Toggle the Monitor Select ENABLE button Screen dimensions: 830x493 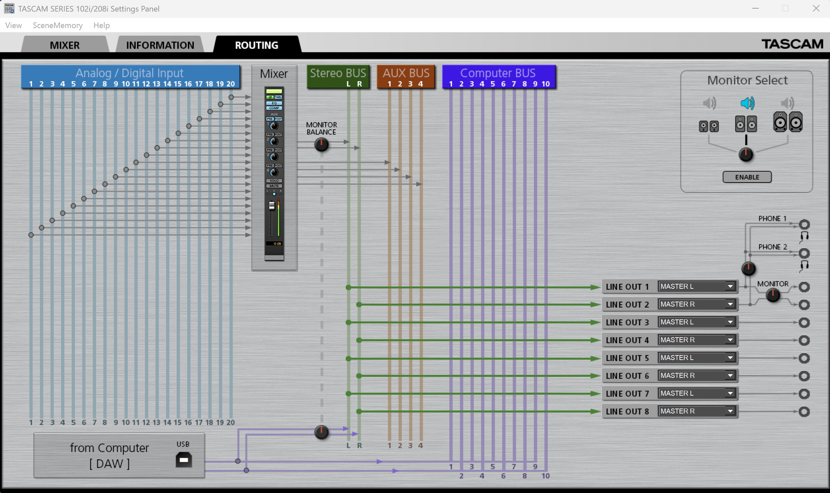click(746, 177)
